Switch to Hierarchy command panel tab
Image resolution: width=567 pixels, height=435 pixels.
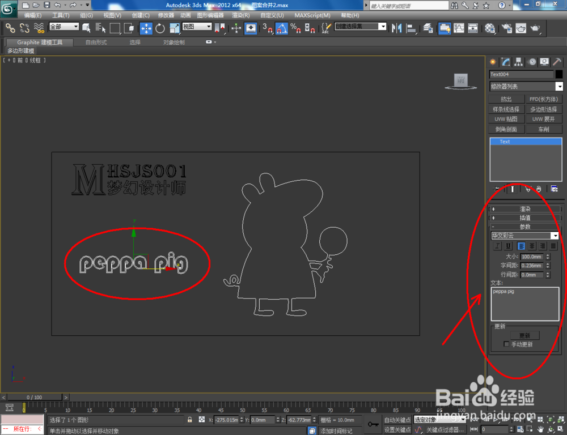pos(519,62)
